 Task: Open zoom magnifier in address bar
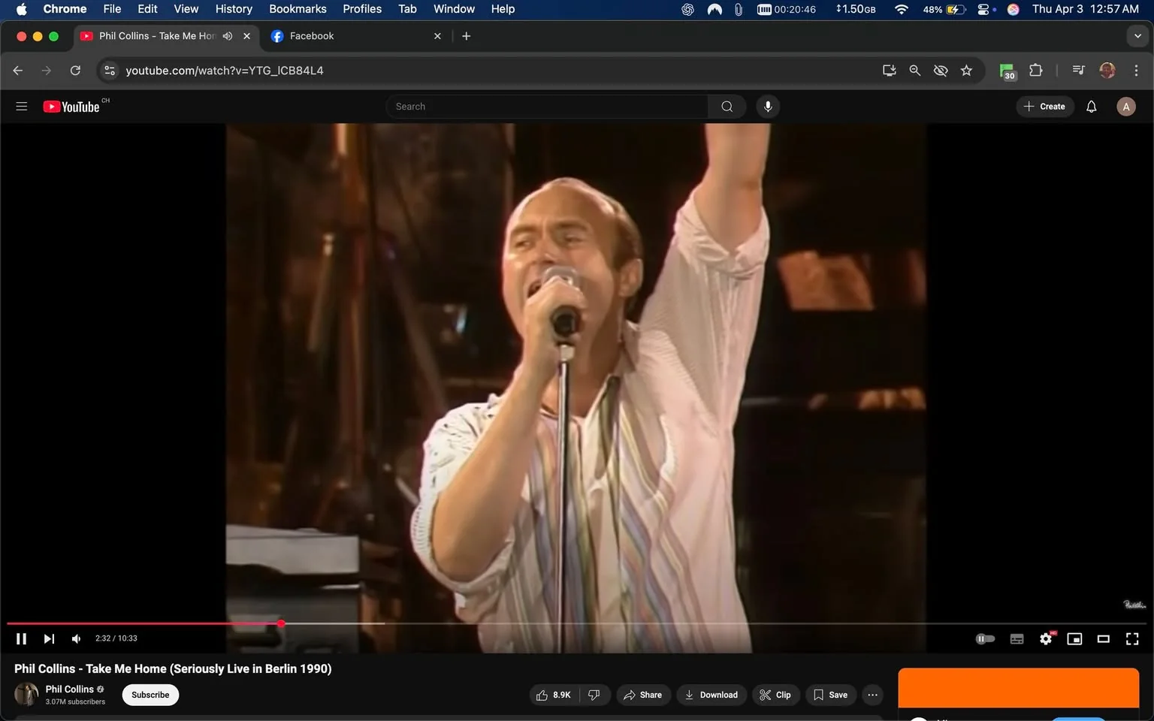[914, 71]
